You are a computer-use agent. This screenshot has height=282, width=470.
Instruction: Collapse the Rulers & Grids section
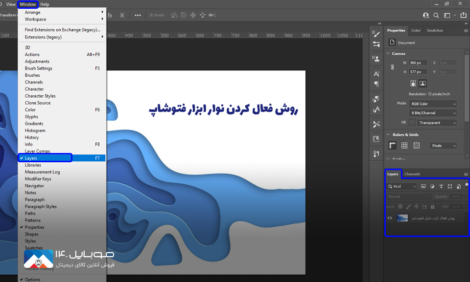(388, 135)
